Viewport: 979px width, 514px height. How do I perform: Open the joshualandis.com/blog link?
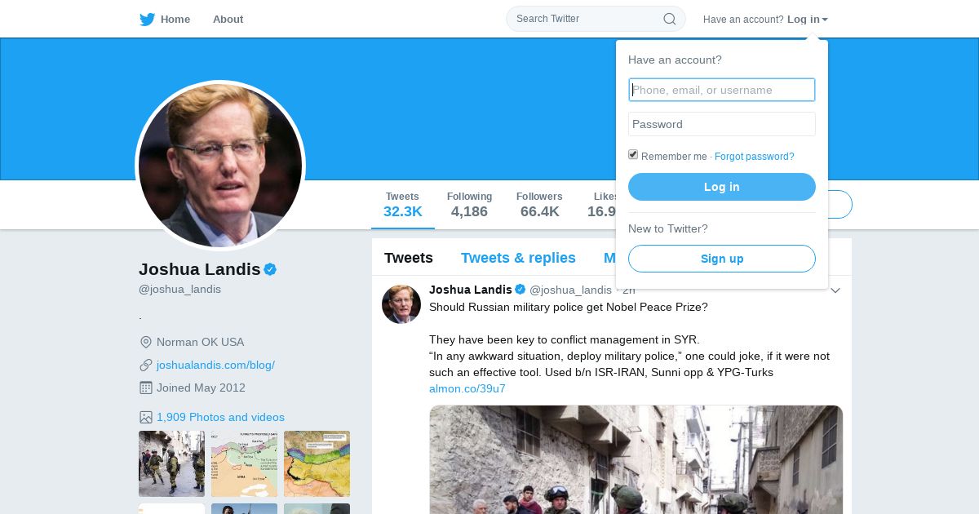(x=215, y=365)
